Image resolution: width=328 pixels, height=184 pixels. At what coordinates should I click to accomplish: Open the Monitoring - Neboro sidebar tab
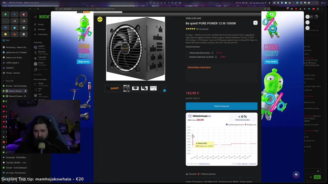pos(15,47)
